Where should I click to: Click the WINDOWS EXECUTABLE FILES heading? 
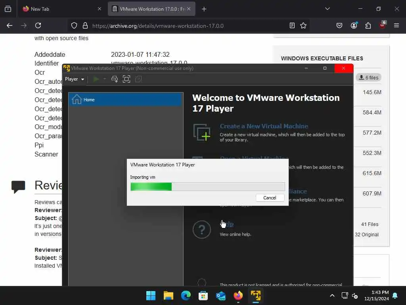(322, 58)
